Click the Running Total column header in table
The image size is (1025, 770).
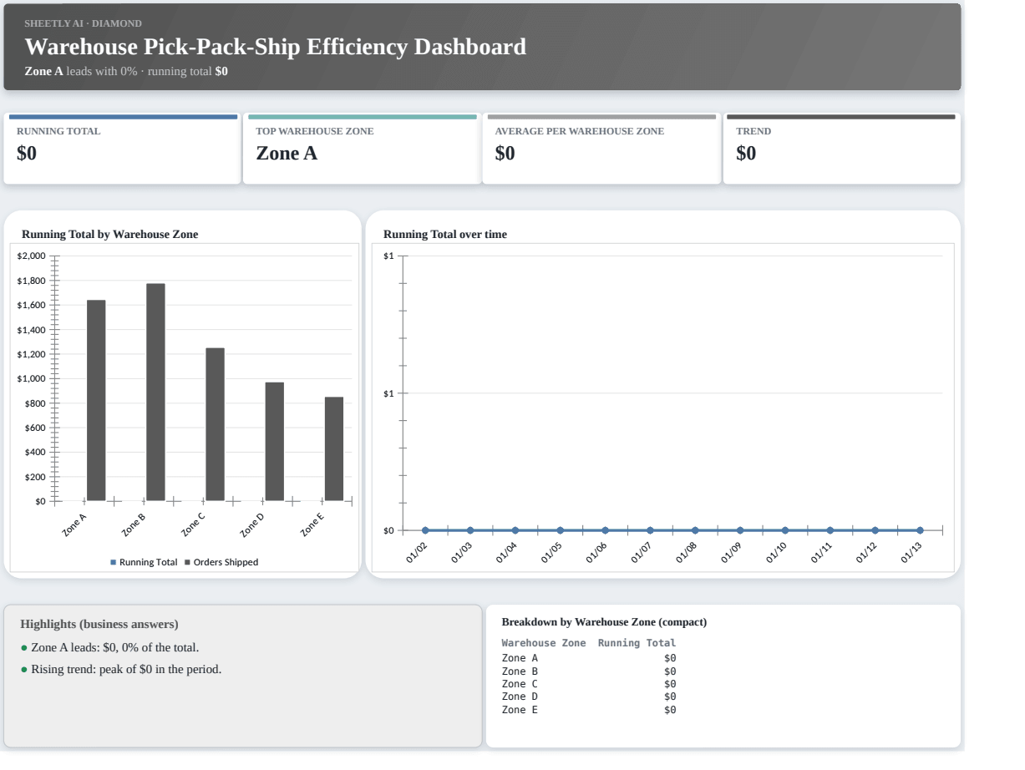637,643
